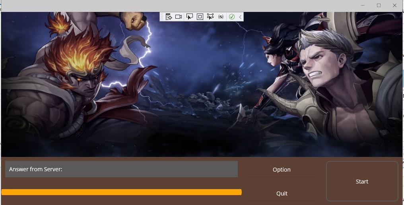
Task: Click the binding failures braces icon
Action: click(x=221, y=17)
